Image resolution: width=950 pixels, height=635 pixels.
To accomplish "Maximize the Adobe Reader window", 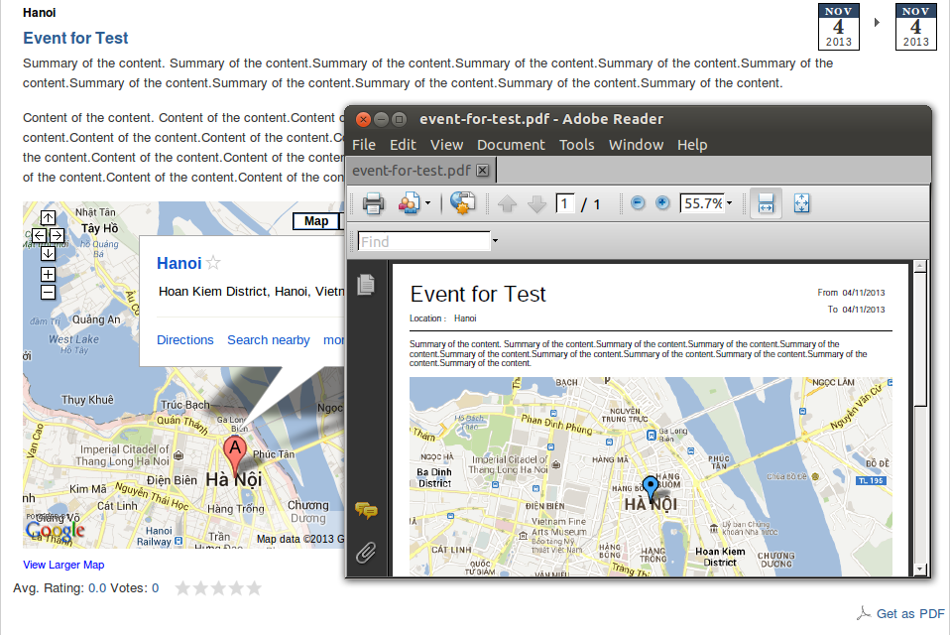I will pyautogui.click(x=399, y=119).
